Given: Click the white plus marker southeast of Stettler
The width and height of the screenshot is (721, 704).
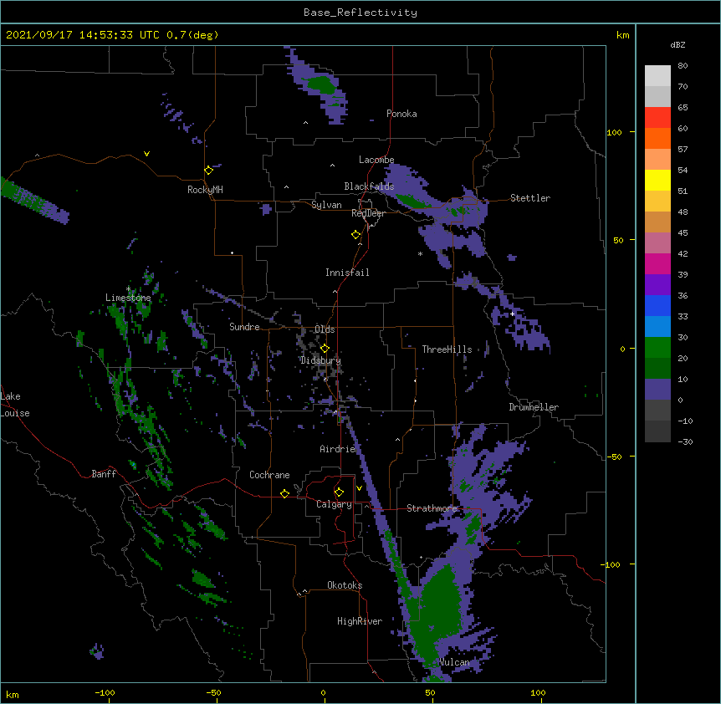Looking at the screenshot, I should (x=512, y=314).
